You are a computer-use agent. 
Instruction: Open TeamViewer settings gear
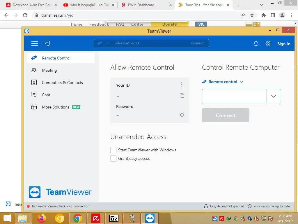pos(268,43)
